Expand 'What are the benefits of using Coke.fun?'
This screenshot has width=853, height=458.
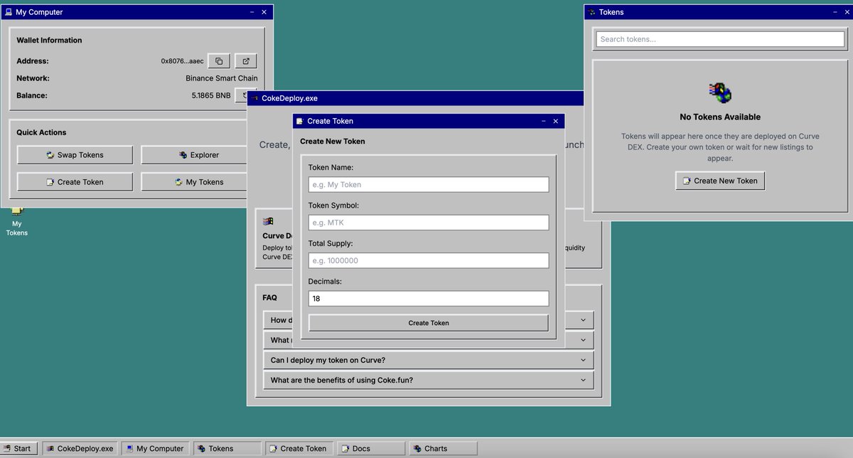tap(428, 380)
